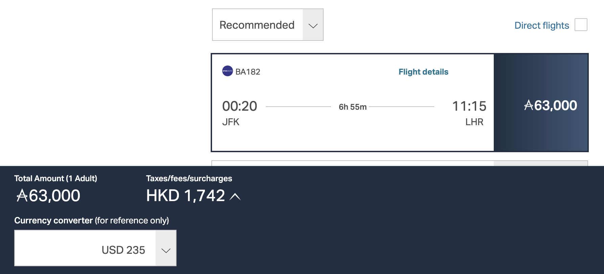Viewport: 604px width, 274px height.
Task: Click the chevron on the currency converter box
Action: 166,250
